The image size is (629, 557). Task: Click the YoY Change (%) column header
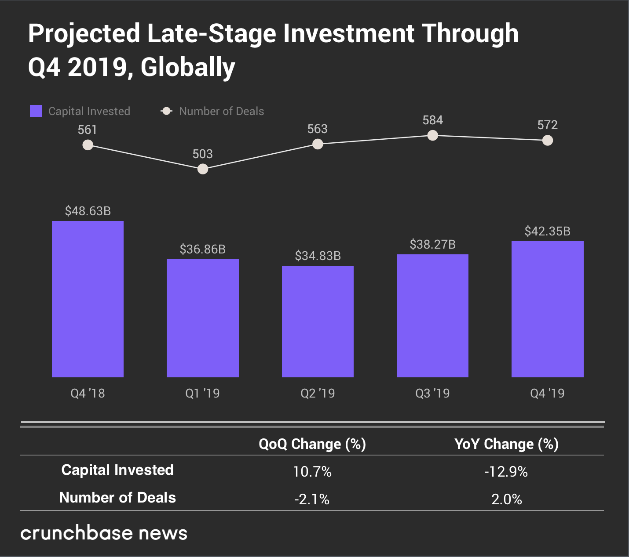click(x=506, y=444)
